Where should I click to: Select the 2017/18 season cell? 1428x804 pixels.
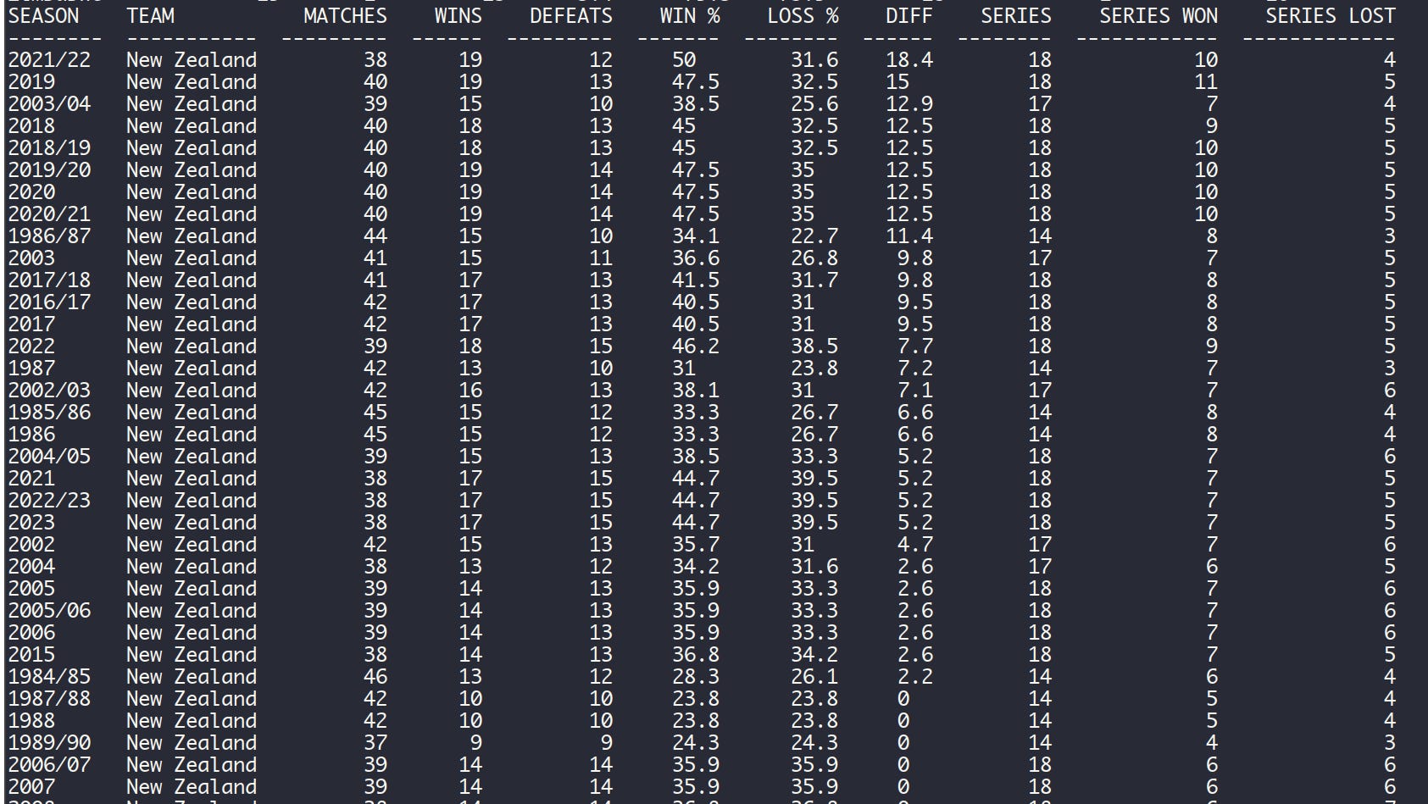(x=49, y=280)
